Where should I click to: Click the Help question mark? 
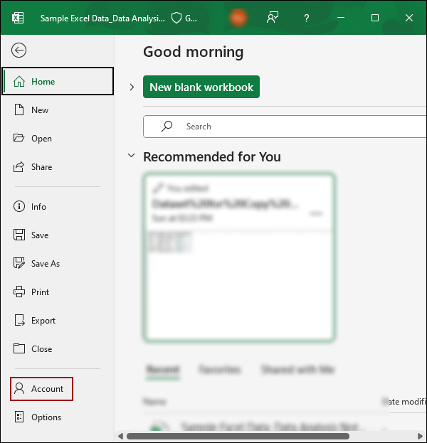[307, 18]
